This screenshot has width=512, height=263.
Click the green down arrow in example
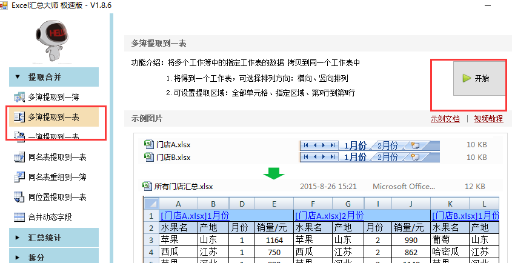[274, 173]
